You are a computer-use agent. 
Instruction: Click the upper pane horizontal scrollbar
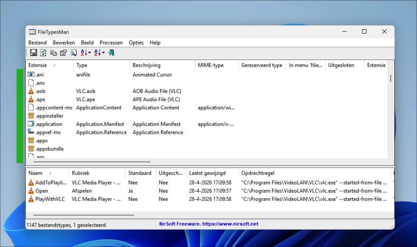click(92, 162)
